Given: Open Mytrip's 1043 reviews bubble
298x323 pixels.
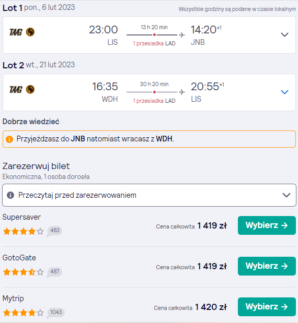Looking at the screenshot, I should (56, 313).
